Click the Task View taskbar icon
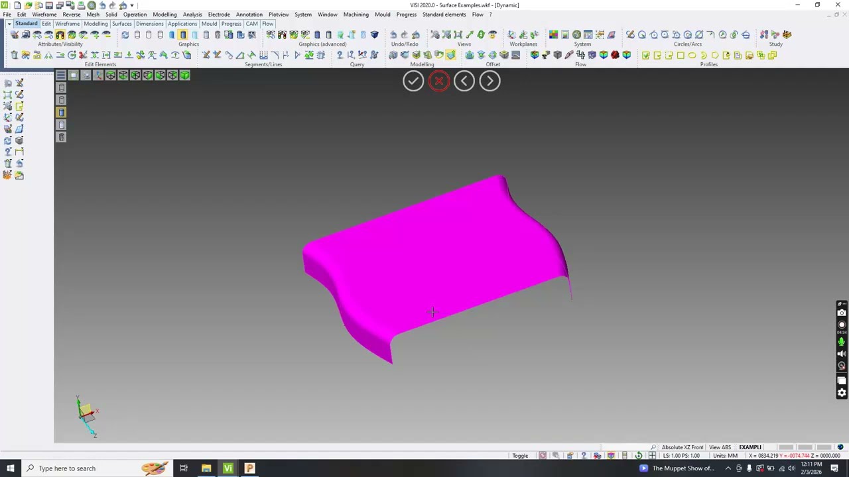The width and height of the screenshot is (849, 477). 184,468
